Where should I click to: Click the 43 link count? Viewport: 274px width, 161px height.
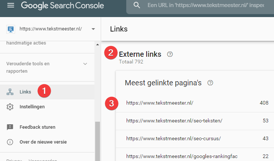pyautogui.click(x=265, y=138)
